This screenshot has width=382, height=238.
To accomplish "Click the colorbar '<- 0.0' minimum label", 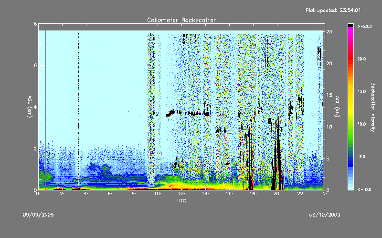I will (x=364, y=189).
